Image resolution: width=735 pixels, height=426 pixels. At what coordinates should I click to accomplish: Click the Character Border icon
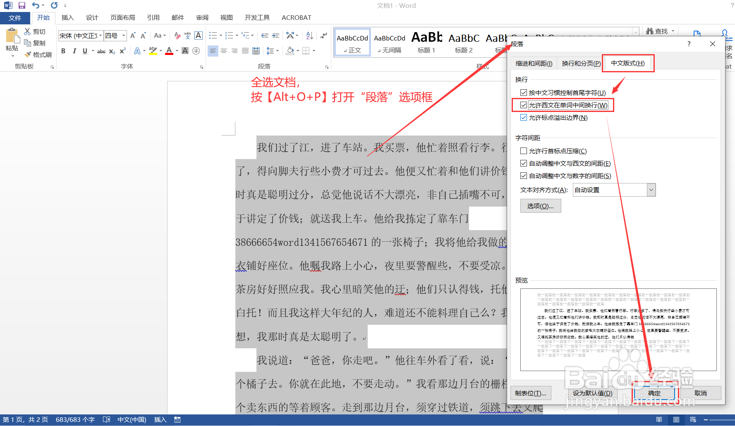[x=199, y=36]
